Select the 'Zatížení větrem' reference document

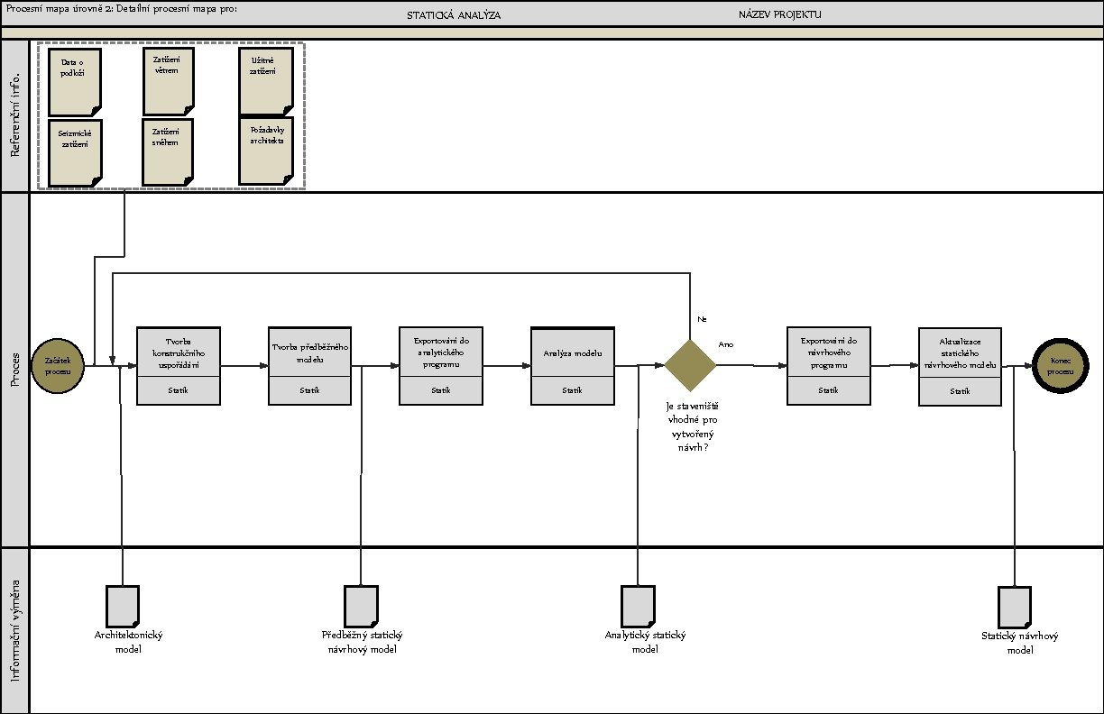click(168, 82)
